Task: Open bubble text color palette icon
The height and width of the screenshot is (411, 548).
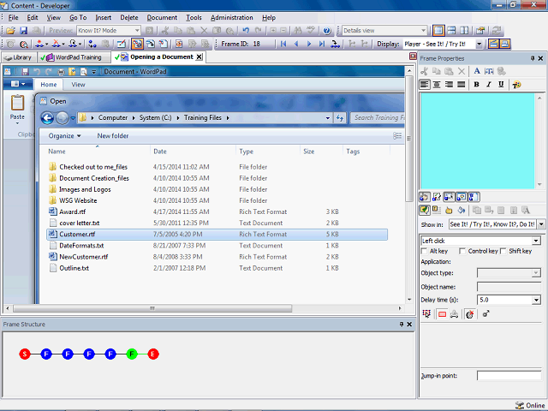Action: pos(516,85)
